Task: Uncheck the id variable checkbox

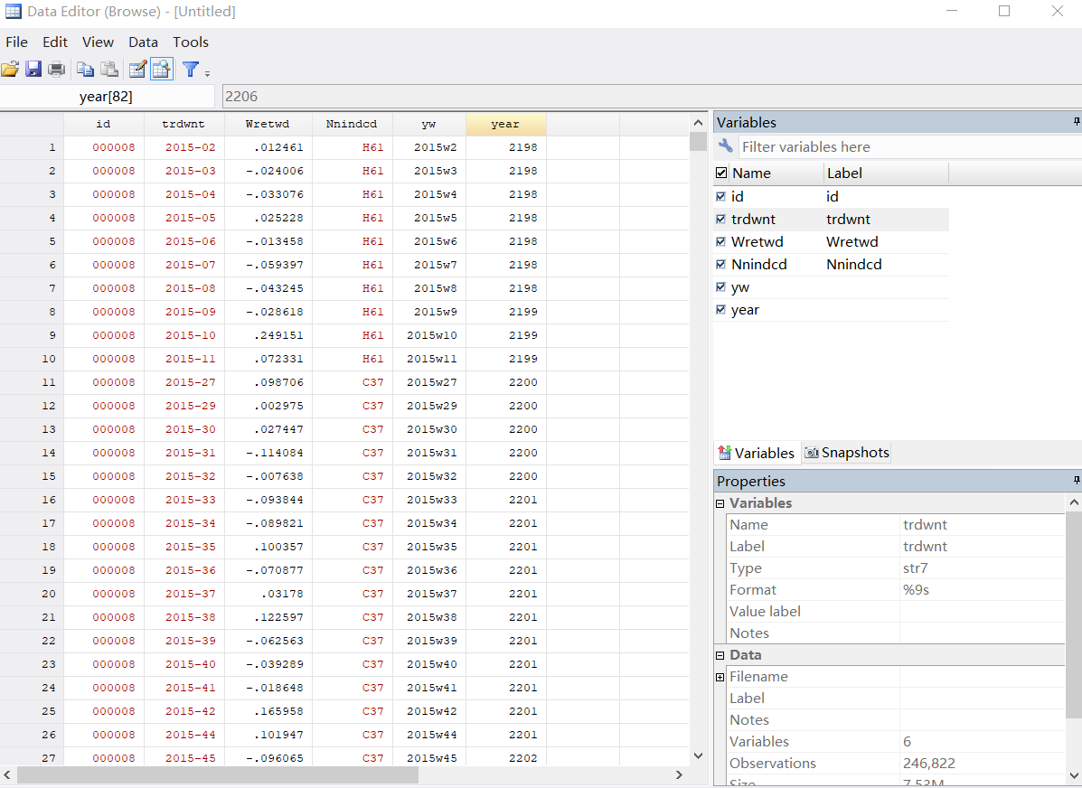Action: [x=720, y=196]
